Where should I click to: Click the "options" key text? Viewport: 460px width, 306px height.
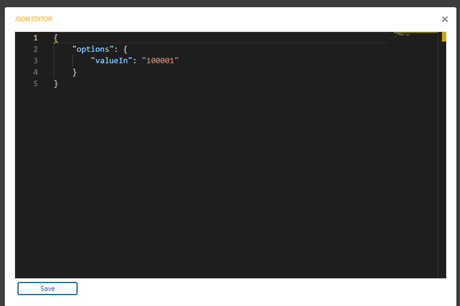pos(93,49)
